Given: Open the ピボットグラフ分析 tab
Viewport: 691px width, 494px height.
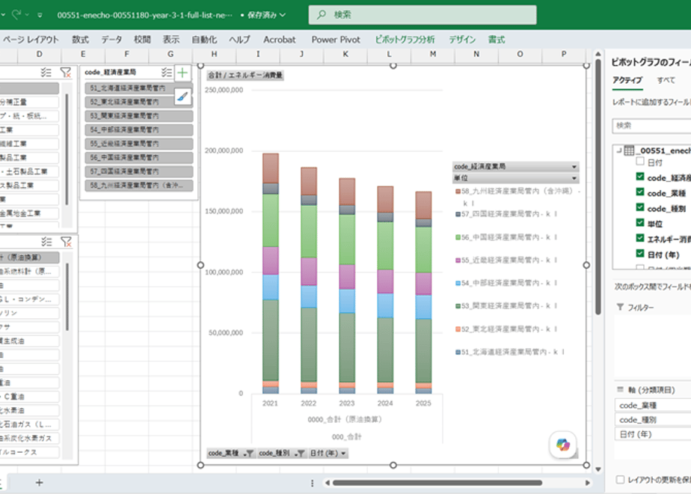Looking at the screenshot, I should (x=405, y=40).
